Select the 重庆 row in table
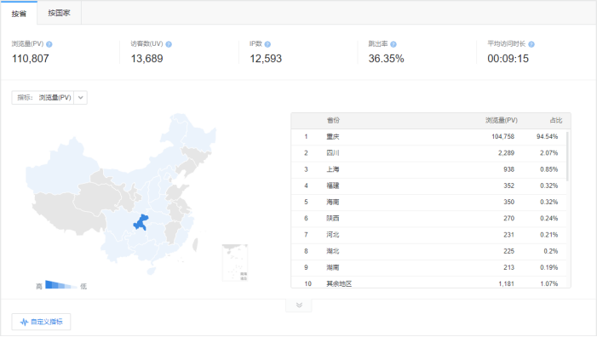The height and width of the screenshot is (337, 597). pos(429,137)
